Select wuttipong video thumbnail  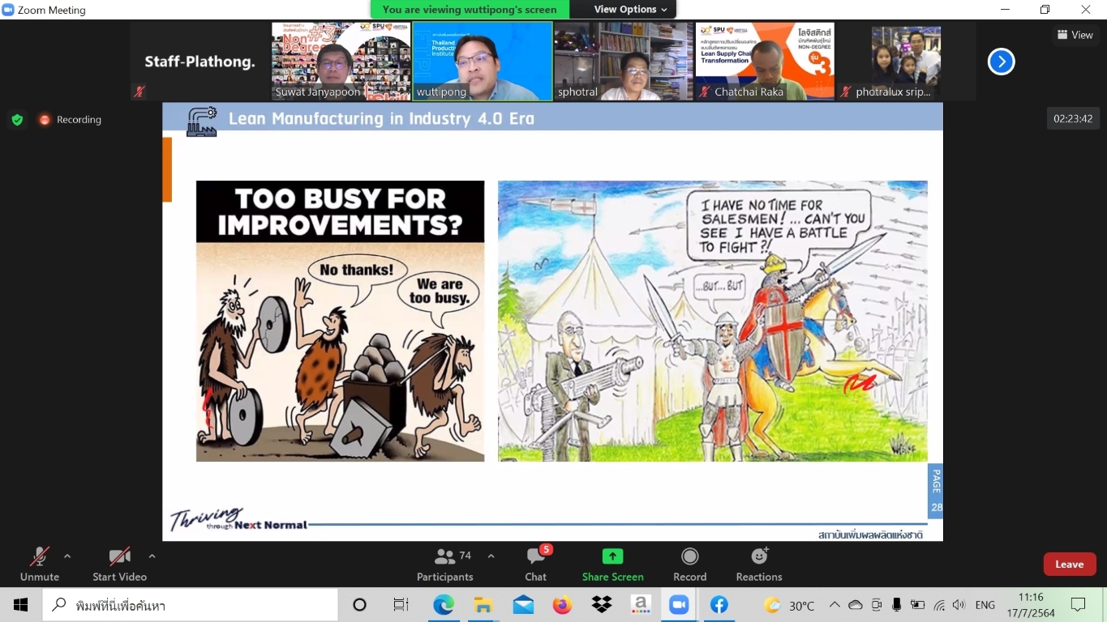coord(483,62)
